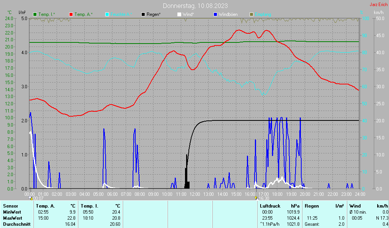Click the maximum outside temperature '22.8'
389x228 pixels.
pyautogui.click(x=71, y=219)
